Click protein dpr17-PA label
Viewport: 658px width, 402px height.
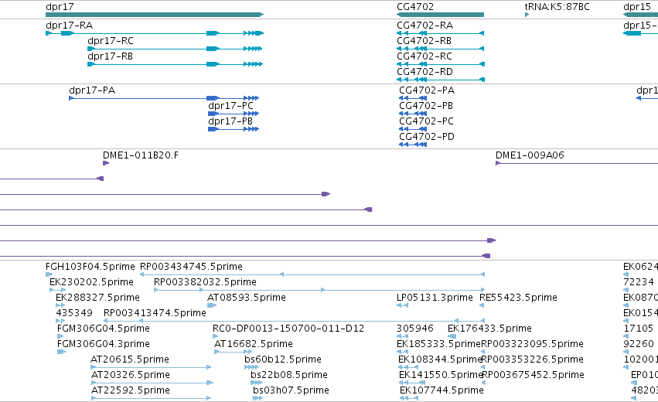point(92,90)
